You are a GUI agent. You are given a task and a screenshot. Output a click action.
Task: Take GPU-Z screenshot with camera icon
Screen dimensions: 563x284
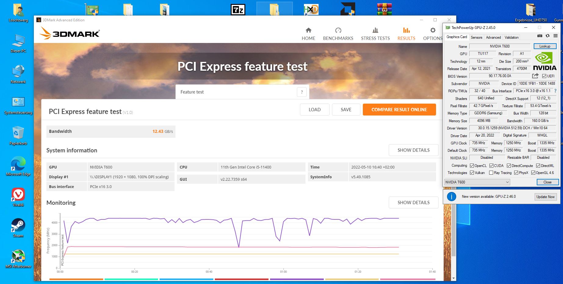[540, 36]
